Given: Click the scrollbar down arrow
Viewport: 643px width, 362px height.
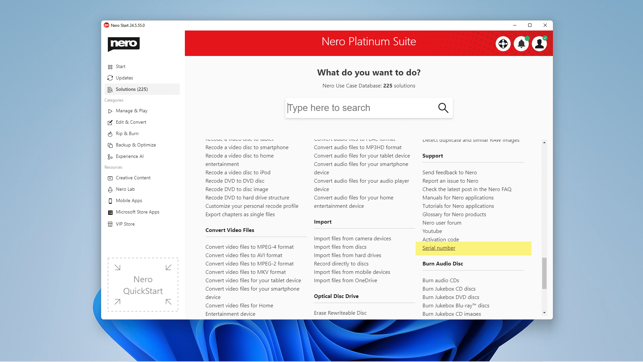Looking at the screenshot, I should [544, 313].
